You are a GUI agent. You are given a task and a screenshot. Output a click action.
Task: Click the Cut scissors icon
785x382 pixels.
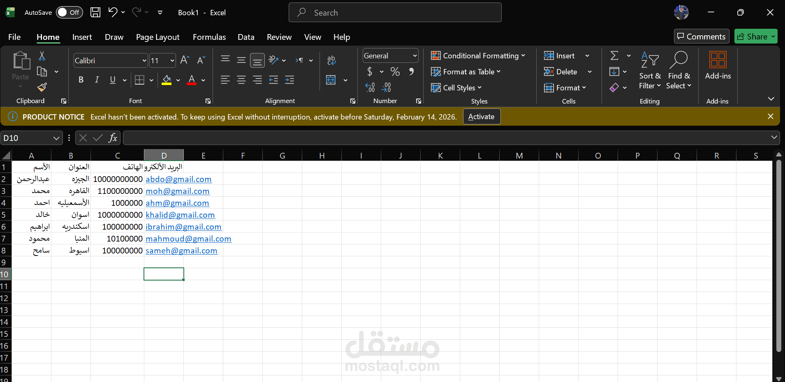coord(42,56)
